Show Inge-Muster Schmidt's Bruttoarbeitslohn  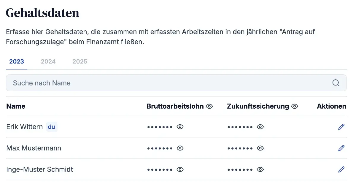pyautogui.click(x=180, y=169)
